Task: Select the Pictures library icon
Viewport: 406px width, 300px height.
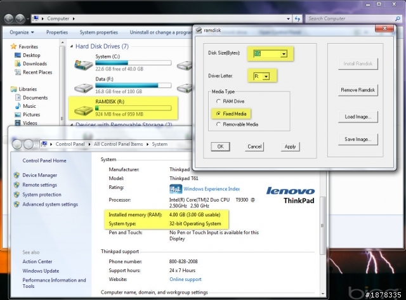Action: (x=18, y=115)
